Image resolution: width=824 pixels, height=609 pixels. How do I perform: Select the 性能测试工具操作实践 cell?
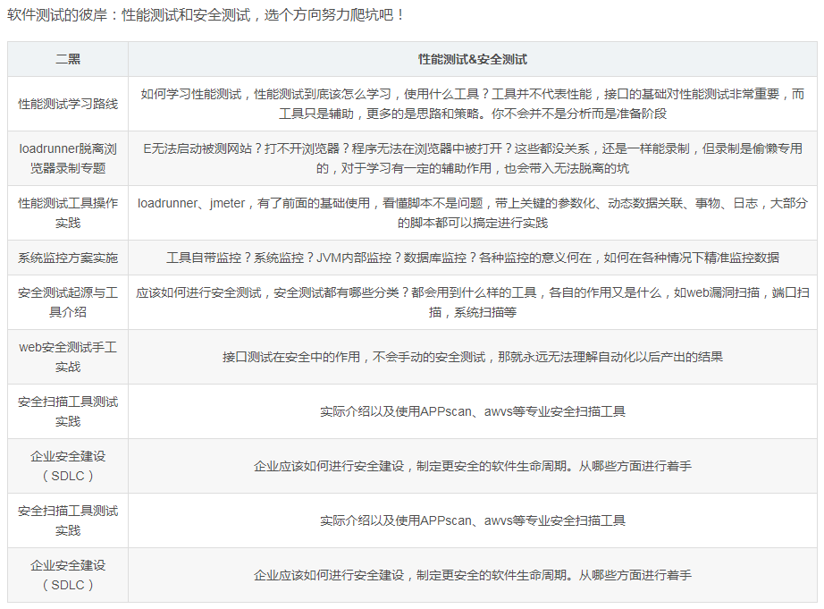[x=68, y=213]
